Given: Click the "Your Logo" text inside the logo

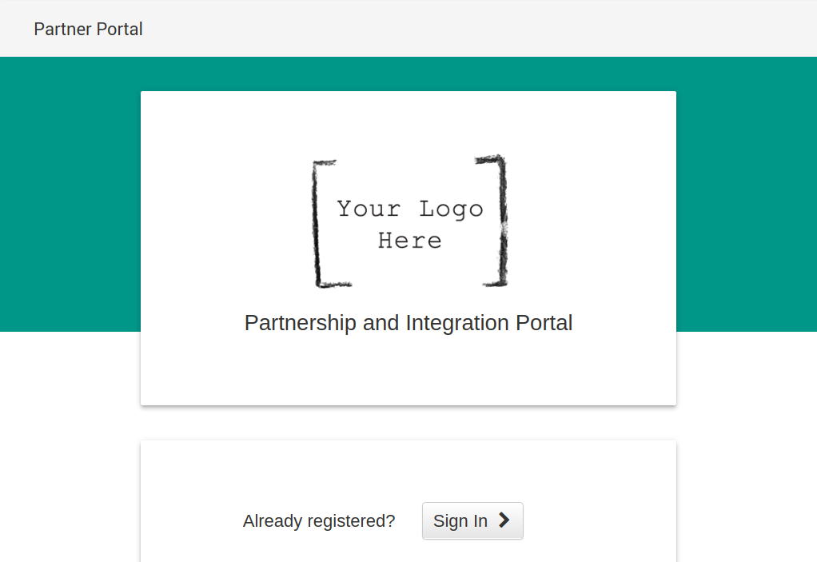Looking at the screenshot, I should [x=409, y=209].
